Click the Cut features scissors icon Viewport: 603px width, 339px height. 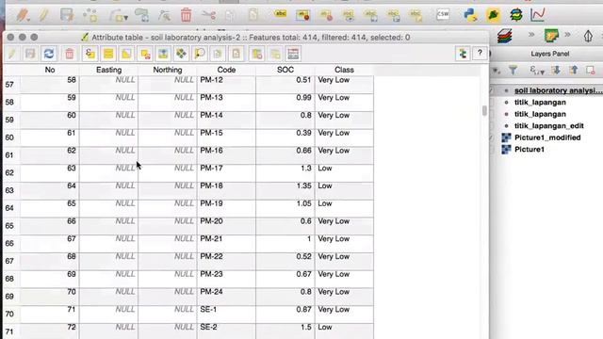point(208,15)
